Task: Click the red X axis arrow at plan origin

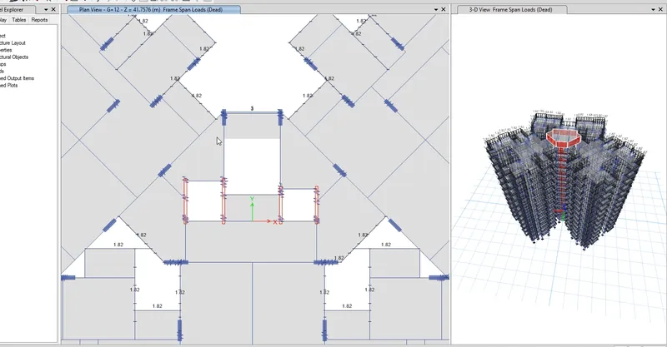Action: (263, 221)
